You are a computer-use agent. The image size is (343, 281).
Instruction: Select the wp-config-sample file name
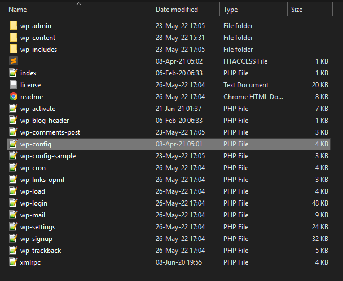click(x=48, y=156)
